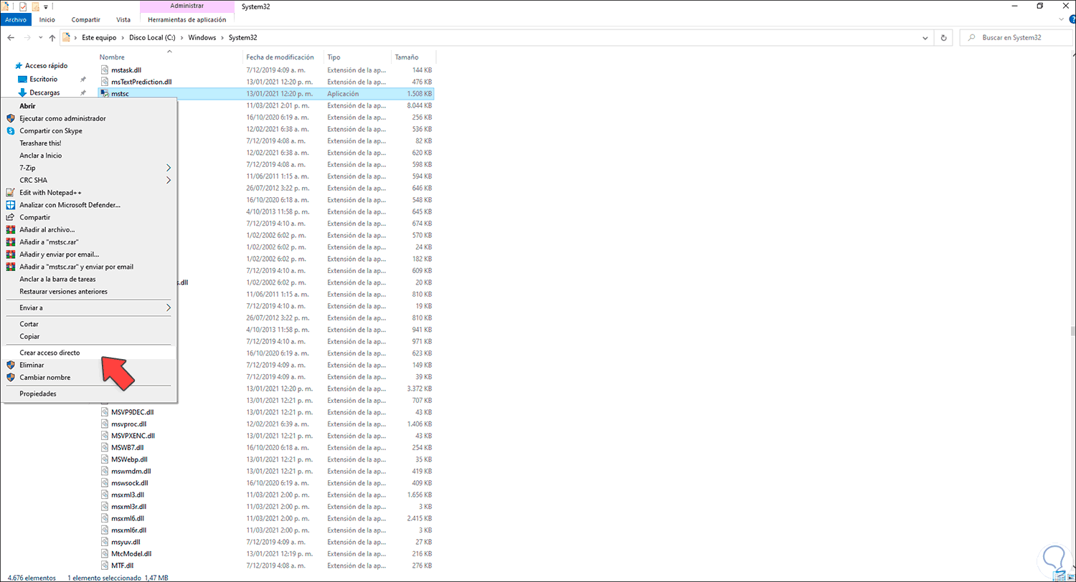Screen dimensions: 1076x582
Task: Switch to the Vista ribbon tab
Action: point(123,19)
